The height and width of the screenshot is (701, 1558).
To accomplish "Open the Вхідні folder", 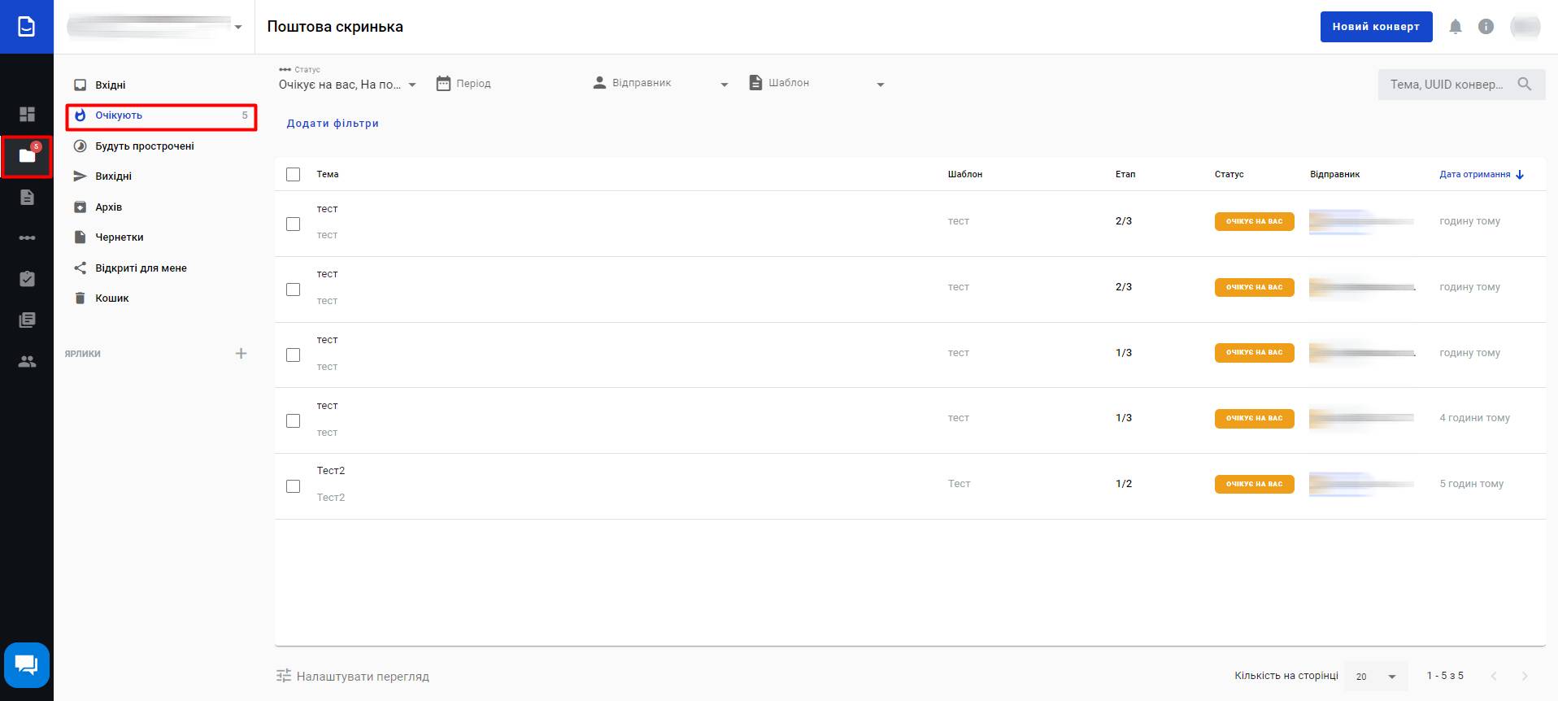I will [x=111, y=85].
